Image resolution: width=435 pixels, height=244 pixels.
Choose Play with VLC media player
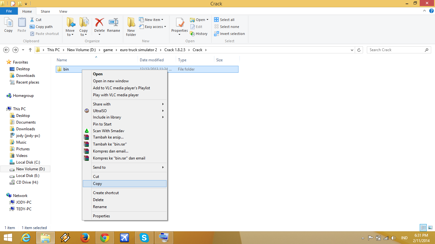(x=125, y=95)
